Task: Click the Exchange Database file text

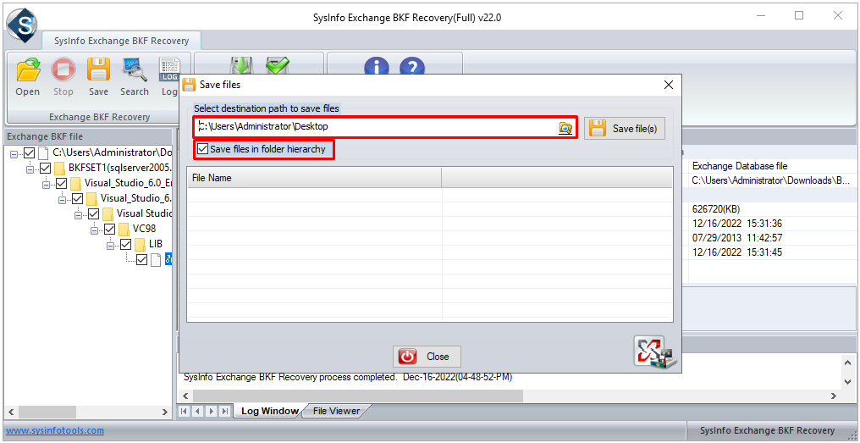Action: (741, 165)
